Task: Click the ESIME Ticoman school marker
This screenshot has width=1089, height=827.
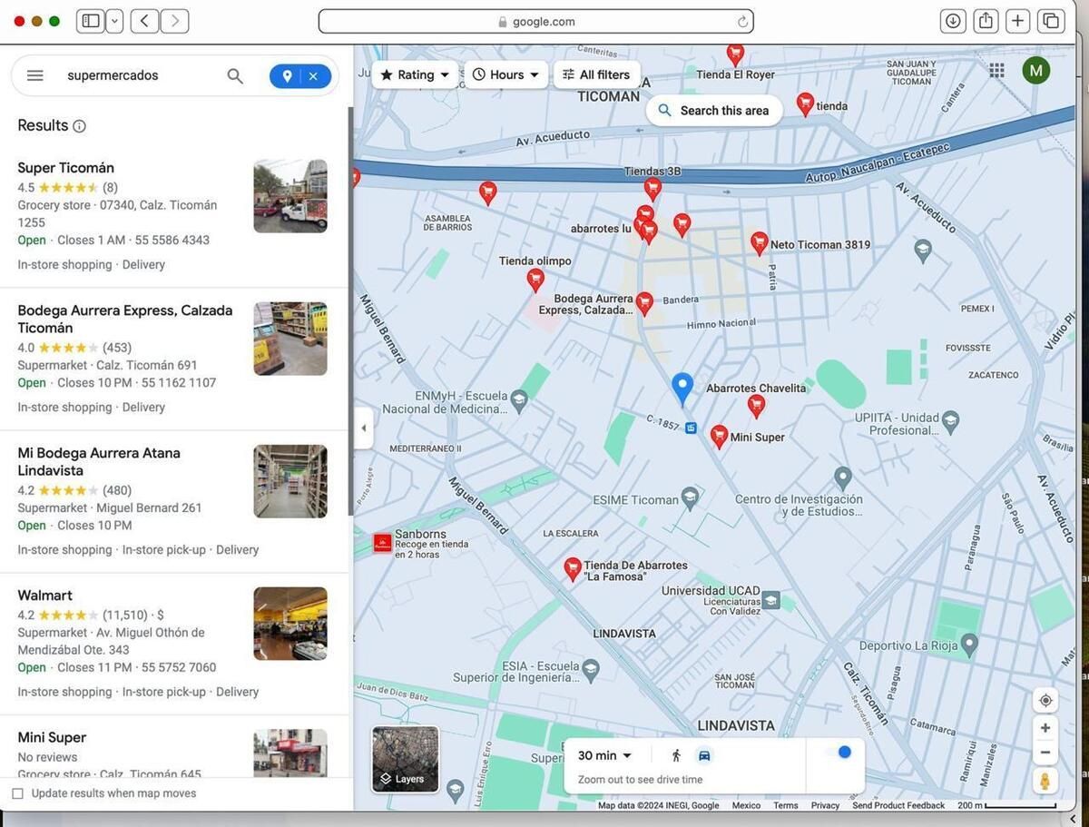Action: [690, 497]
